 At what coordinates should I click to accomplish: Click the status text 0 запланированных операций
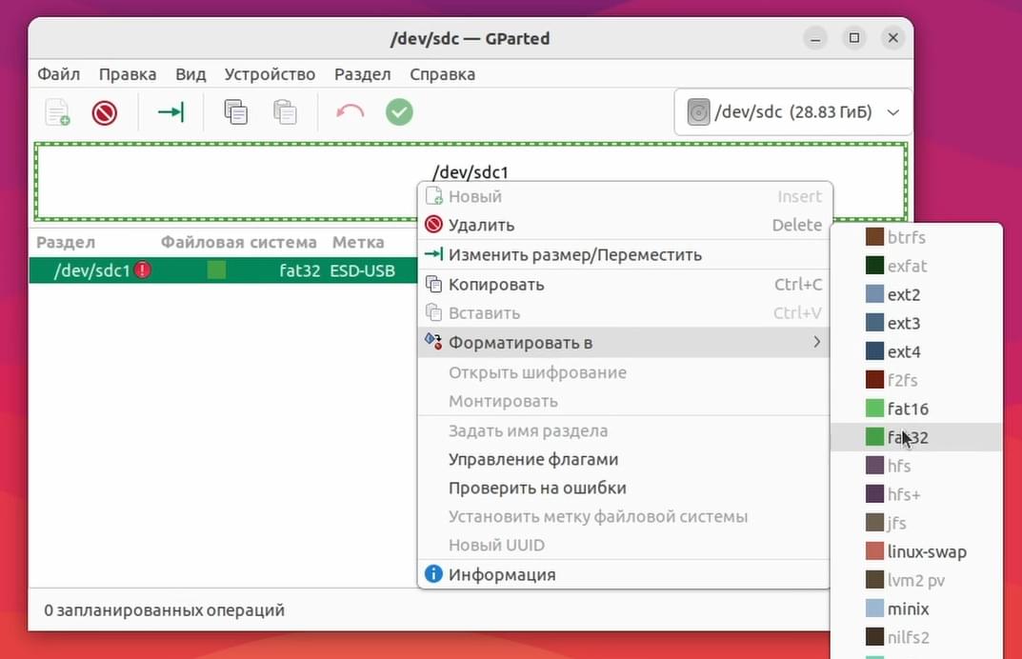pyautogui.click(x=164, y=610)
